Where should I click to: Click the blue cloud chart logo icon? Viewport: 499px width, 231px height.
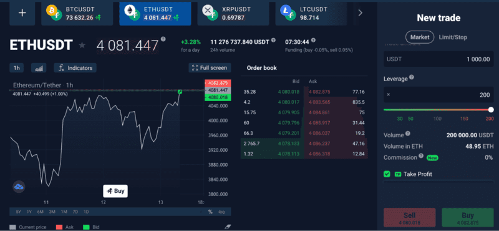pyautogui.click(x=19, y=187)
